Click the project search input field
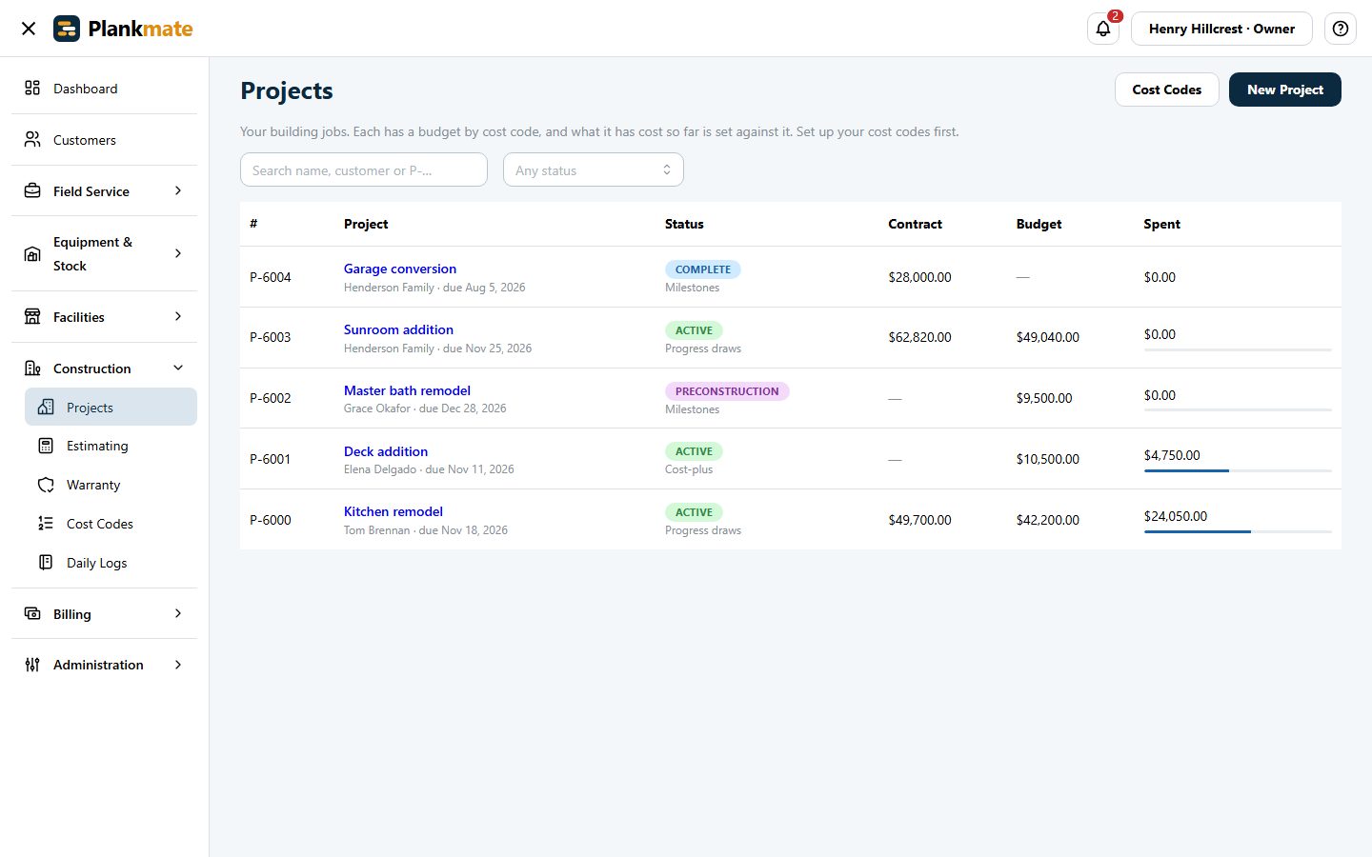 tap(363, 169)
